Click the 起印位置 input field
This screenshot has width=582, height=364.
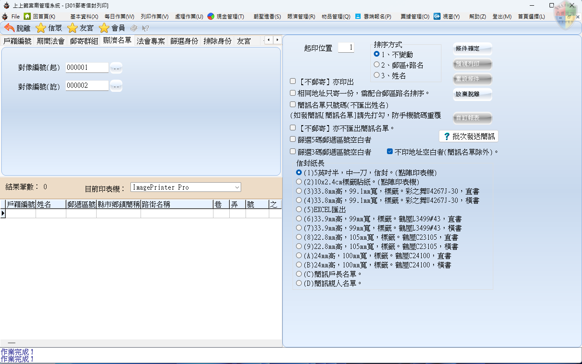tap(346, 47)
